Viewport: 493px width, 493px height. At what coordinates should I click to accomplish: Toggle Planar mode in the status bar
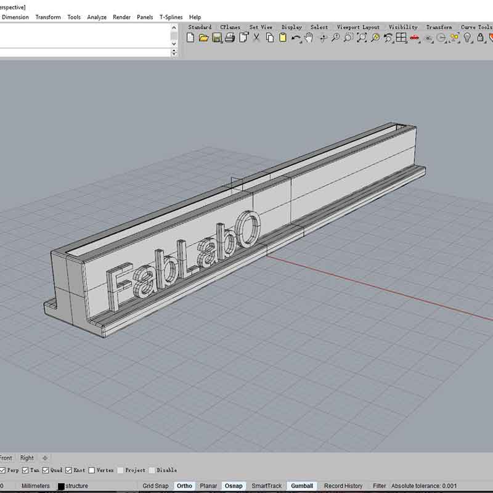[x=208, y=486]
